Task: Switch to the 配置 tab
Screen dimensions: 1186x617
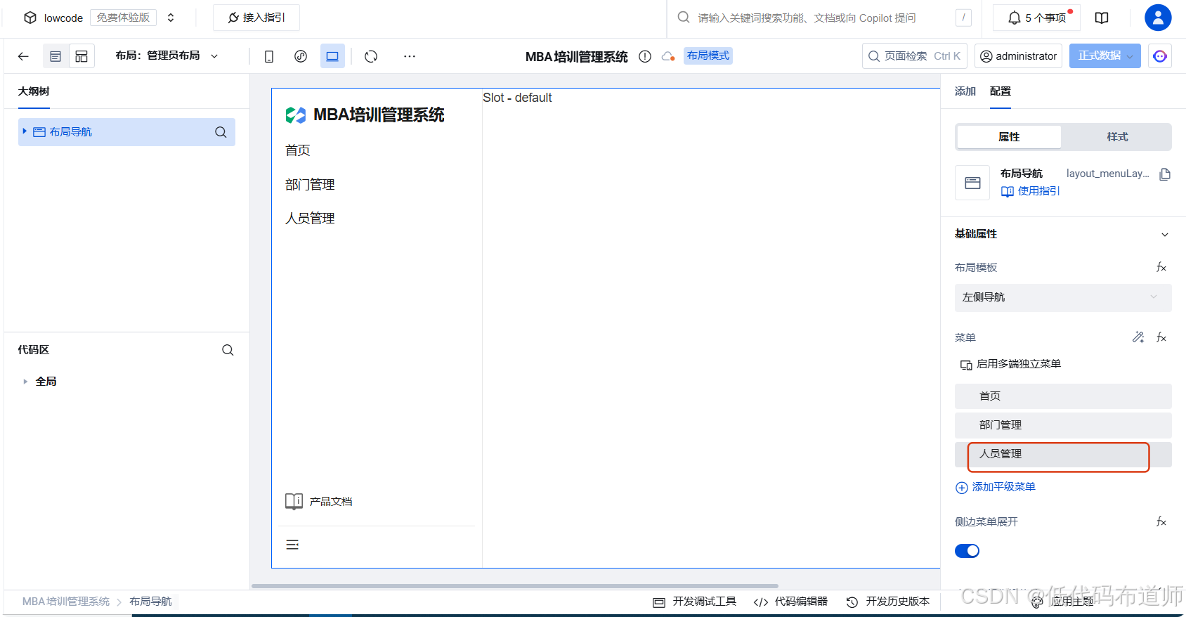Action: click(1001, 91)
